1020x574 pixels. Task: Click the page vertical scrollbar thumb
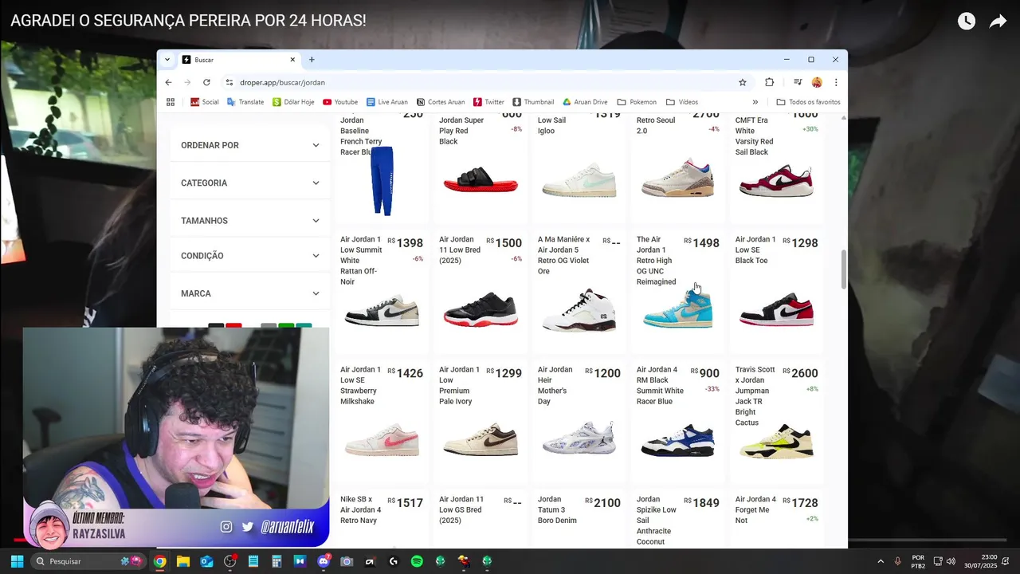pos(844,269)
